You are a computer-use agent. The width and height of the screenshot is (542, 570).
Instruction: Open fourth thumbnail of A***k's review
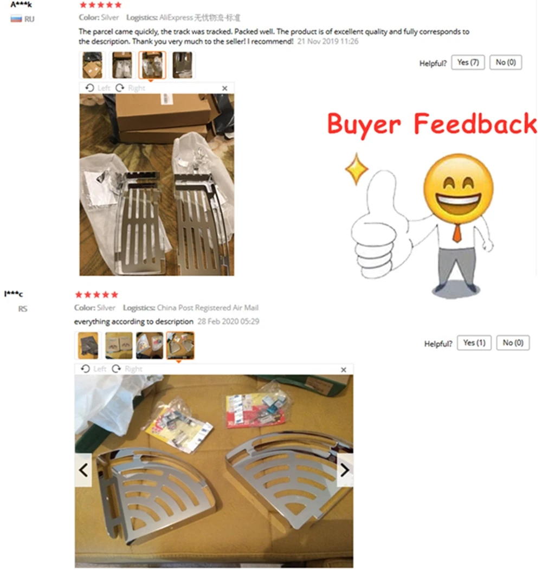click(x=182, y=65)
